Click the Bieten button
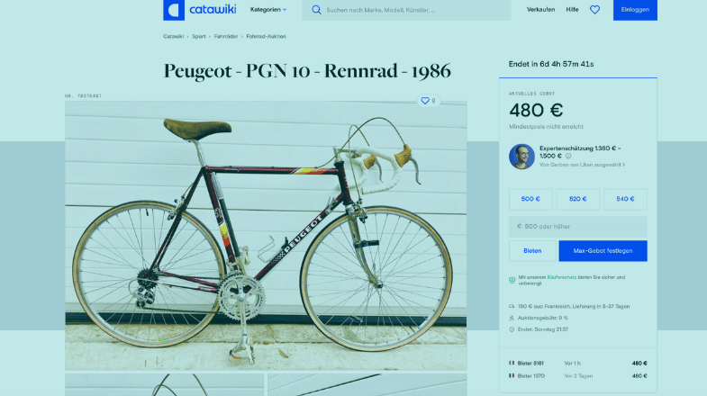The width and height of the screenshot is (707, 396). click(532, 251)
